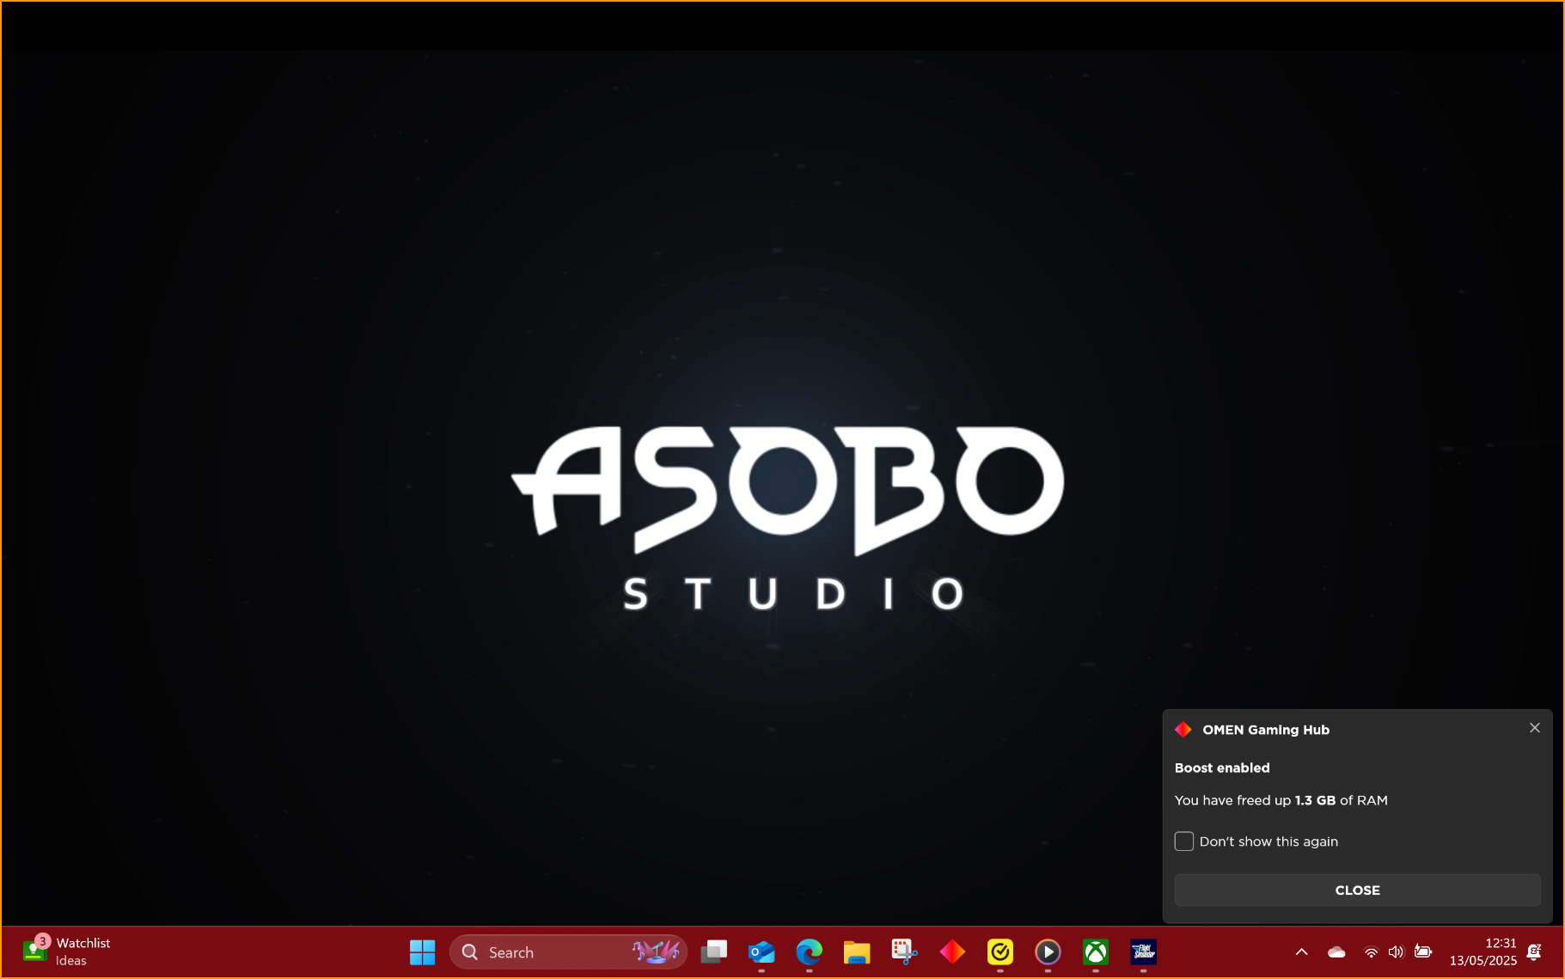The image size is (1565, 979).
Task: Open Wi-Fi network settings icon
Action: 1371,952
